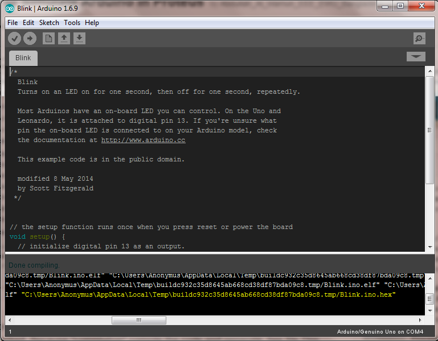The width and height of the screenshot is (438, 341).
Task: Expand the tab options dropdown arrow
Action: click(416, 57)
